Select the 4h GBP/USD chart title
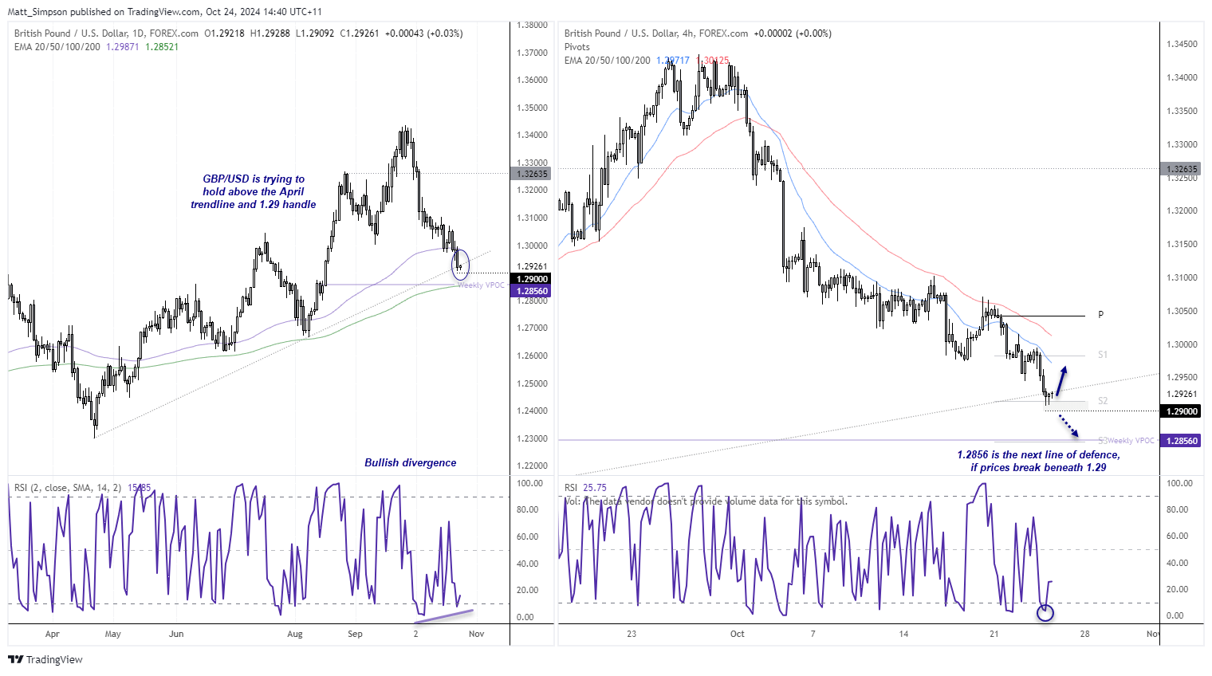This screenshot has height=676, width=1212. (x=656, y=33)
